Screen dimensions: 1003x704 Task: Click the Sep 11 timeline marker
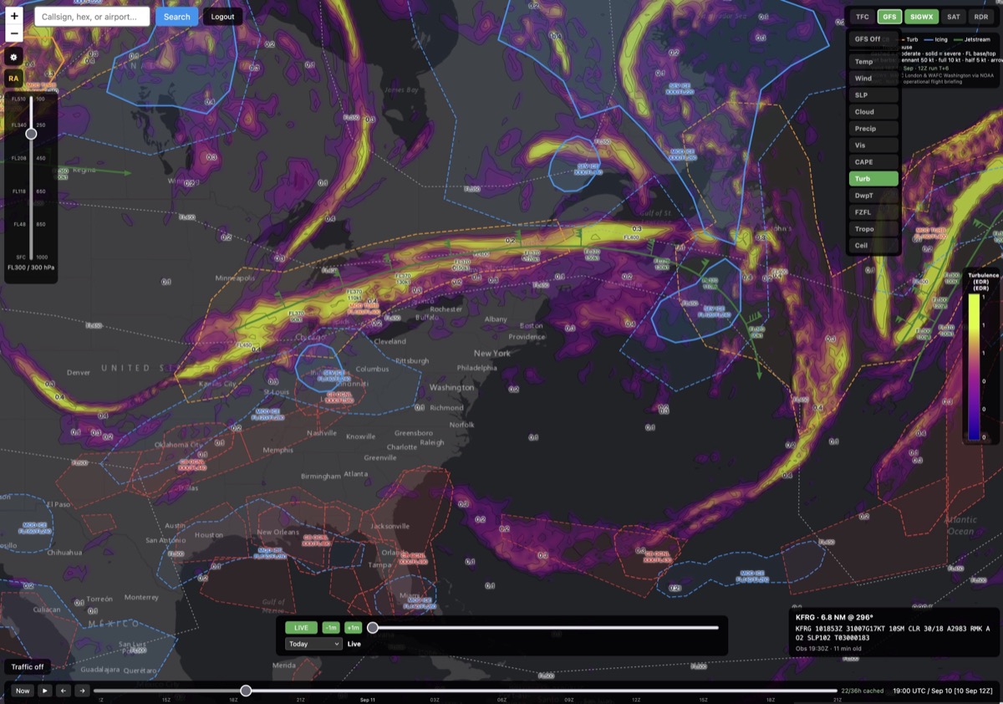click(x=368, y=699)
